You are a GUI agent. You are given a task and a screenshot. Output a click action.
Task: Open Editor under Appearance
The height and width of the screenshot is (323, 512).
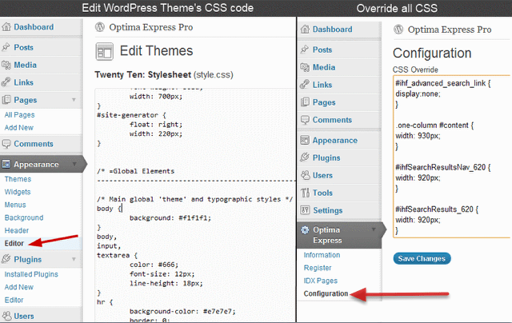(x=14, y=243)
